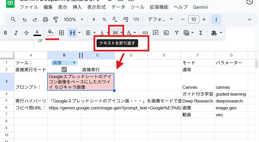This screenshot has height=142, width=259.
Task: Select the cell labeled コピペ用URL：
Action: tap(31, 108)
